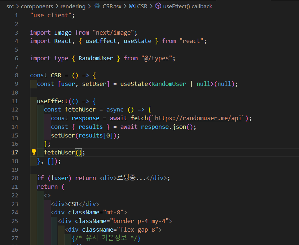Click "flex gap-8" className value
This screenshot has width=299, height=245.
[137, 229]
